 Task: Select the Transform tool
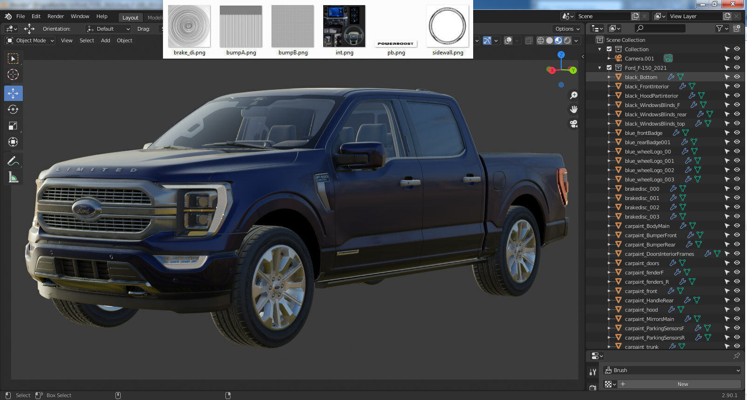click(13, 142)
